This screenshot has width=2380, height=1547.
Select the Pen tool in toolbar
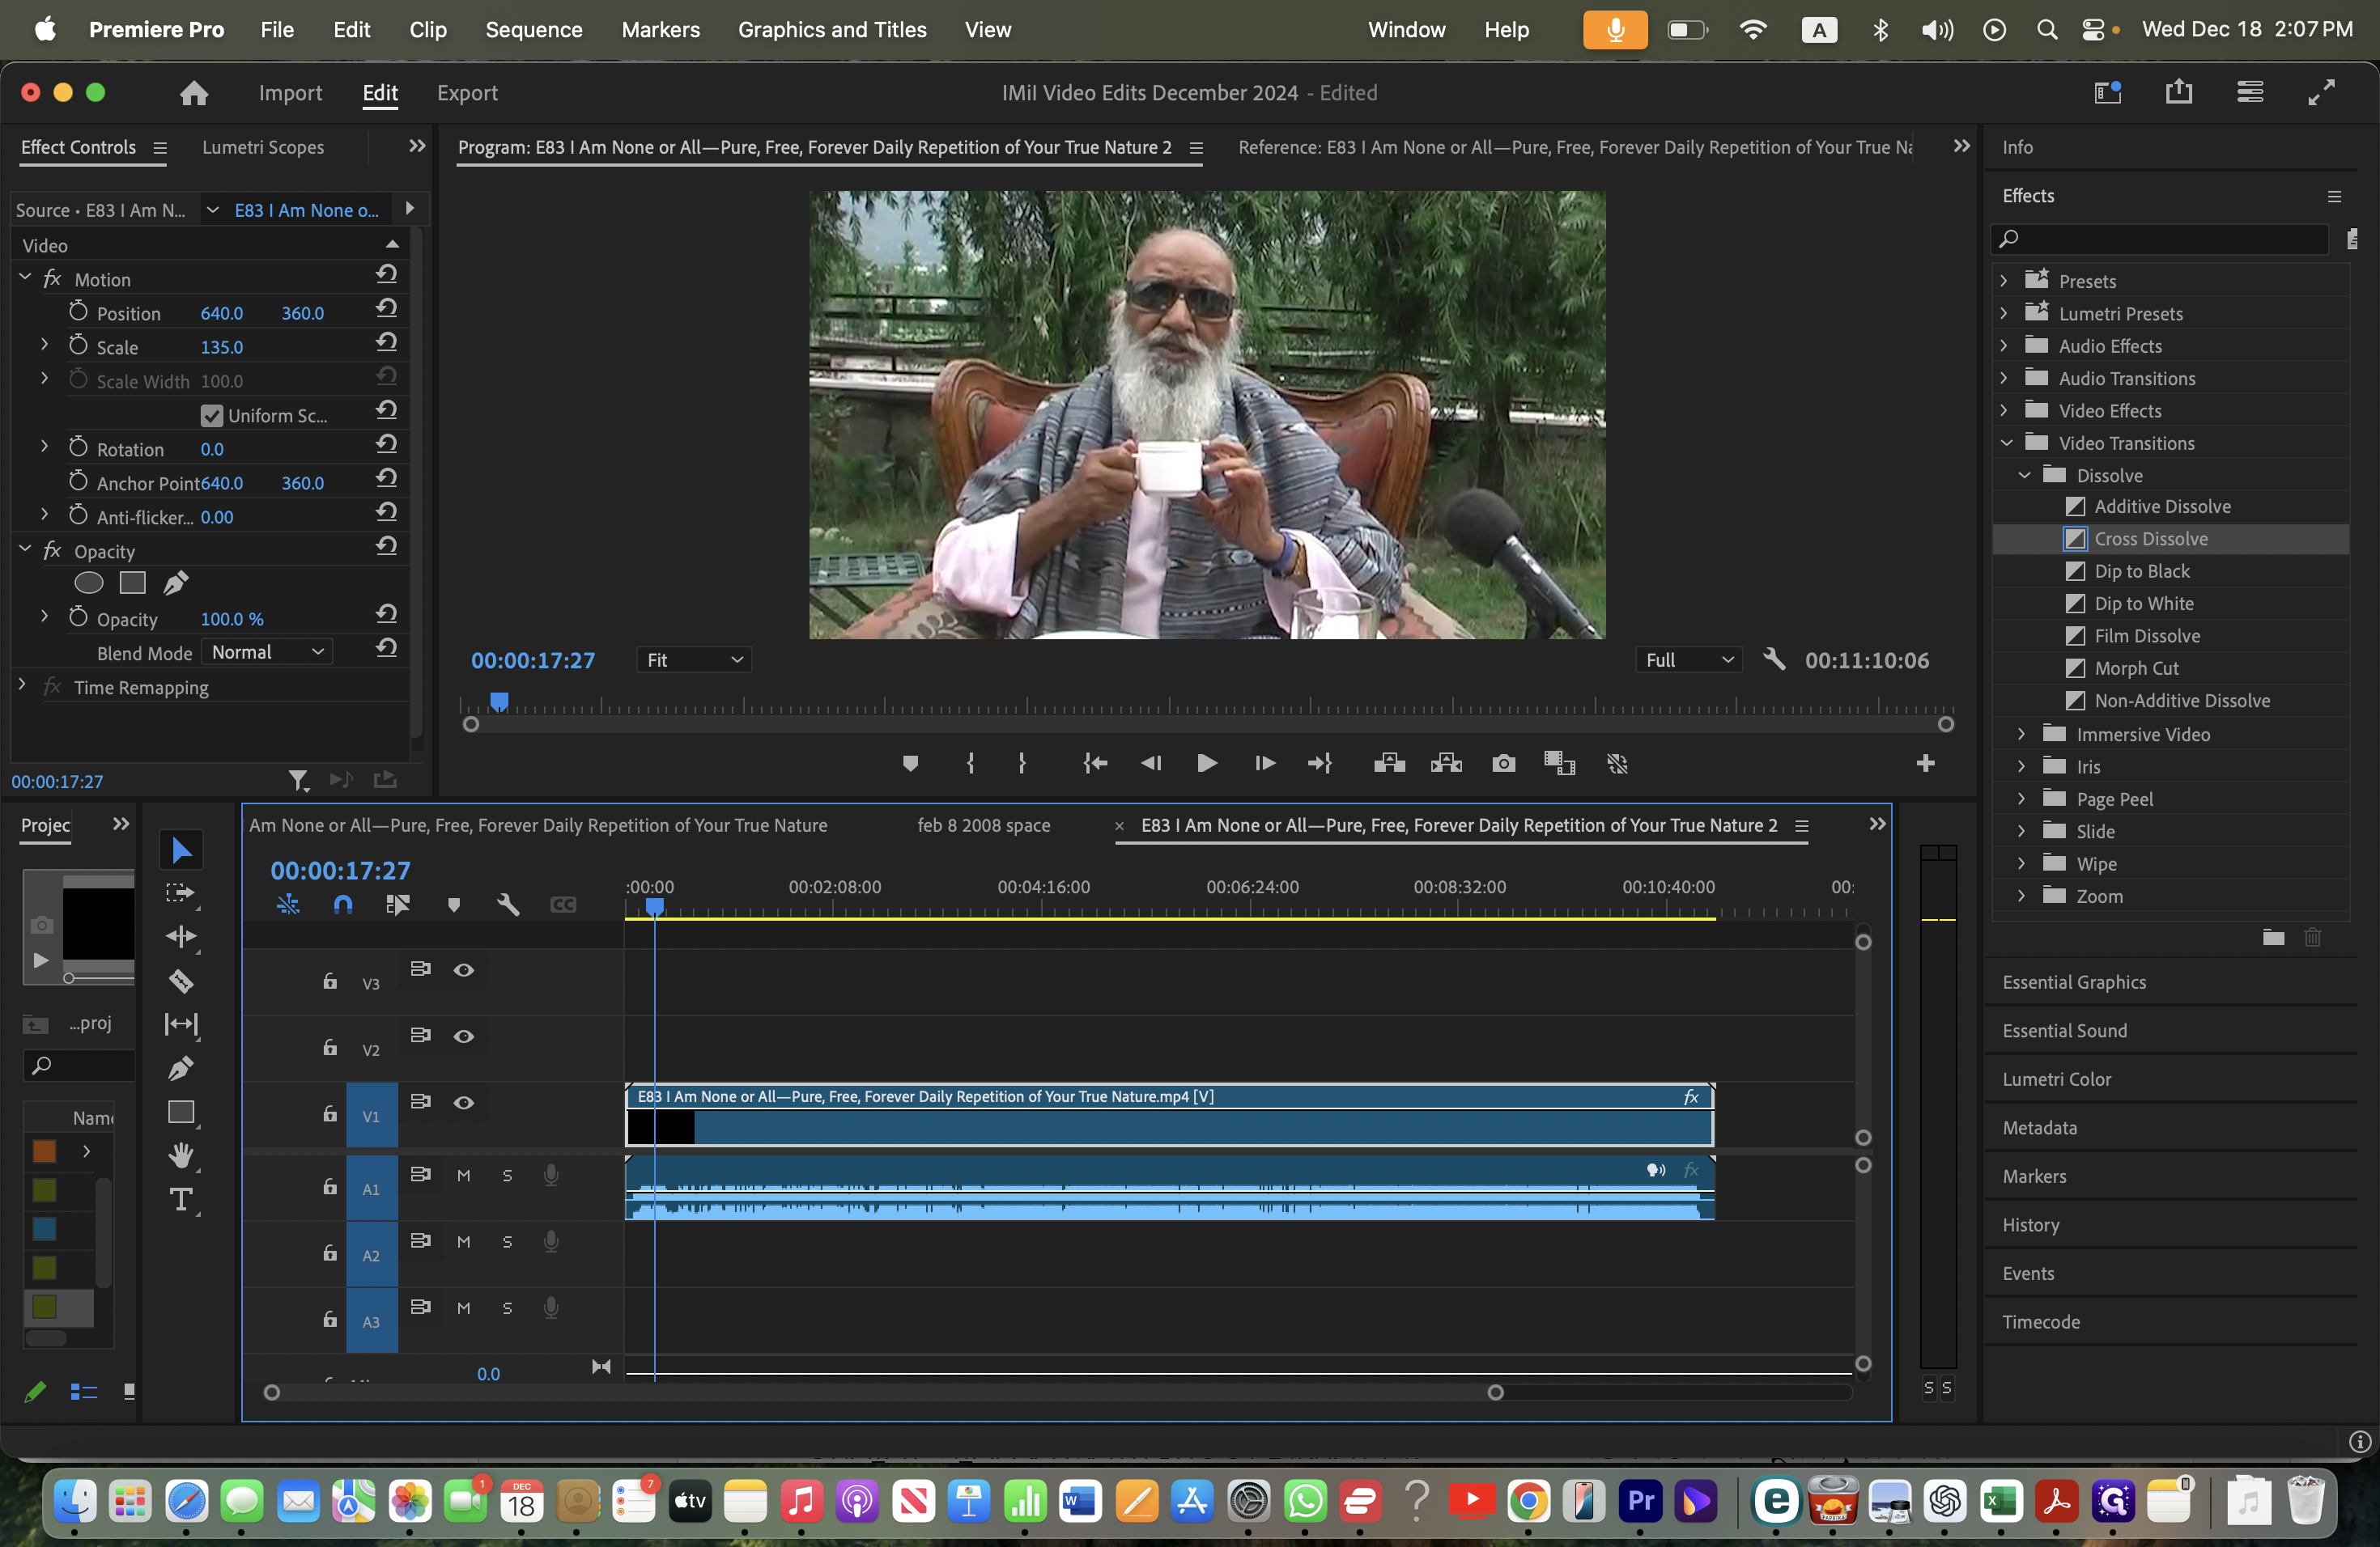(x=181, y=1068)
